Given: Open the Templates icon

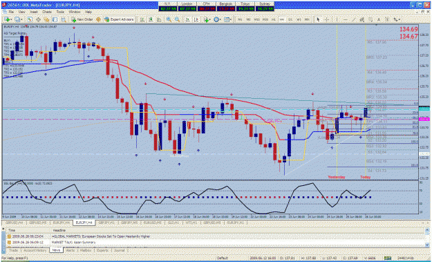Looking at the screenshot, I should click(227, 19).
